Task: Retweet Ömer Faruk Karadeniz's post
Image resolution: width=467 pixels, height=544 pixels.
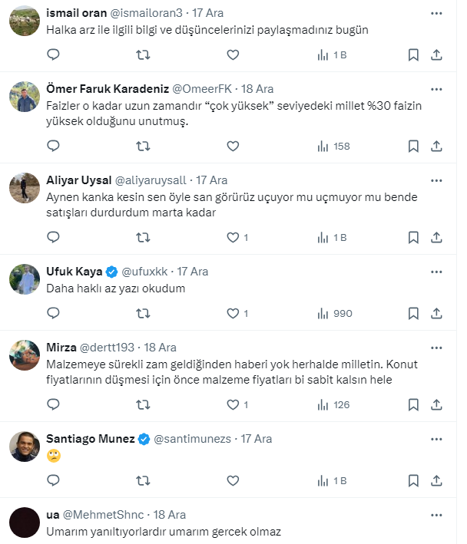Action: 143,146
